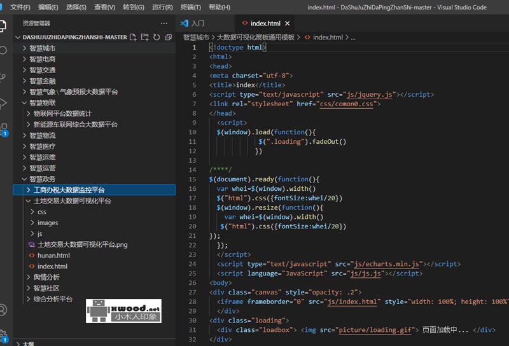Expand the 物联网平台数据统计 folder
The width and height of the screenshot is (509, 346).
94,114
